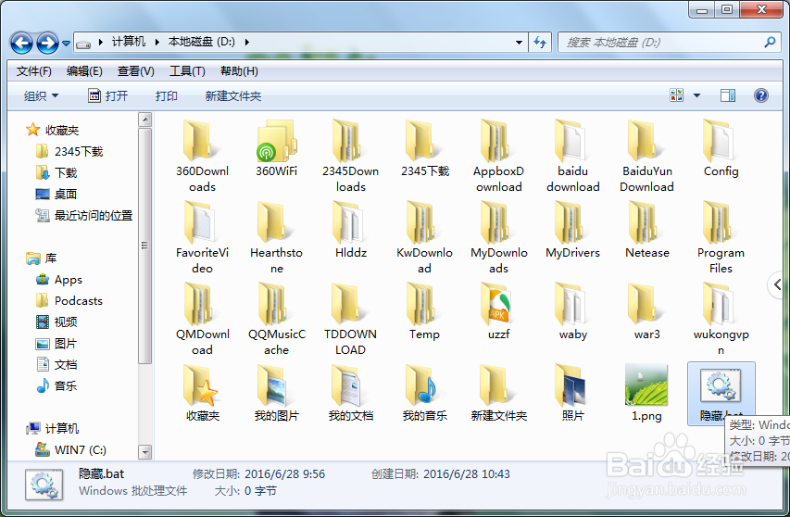
Task: Expand the 组织 dropdown
Action: coord(41,95)
